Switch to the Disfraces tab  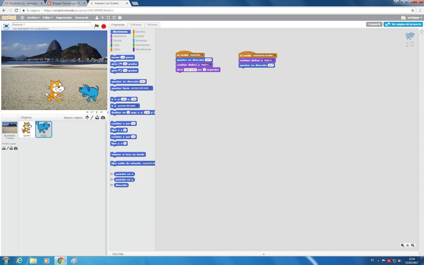pyautogui.click(x=136, y=24)
